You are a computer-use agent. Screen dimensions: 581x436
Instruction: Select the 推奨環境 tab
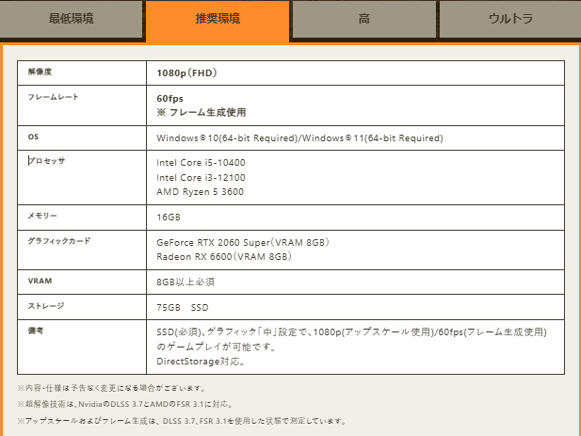217,20
